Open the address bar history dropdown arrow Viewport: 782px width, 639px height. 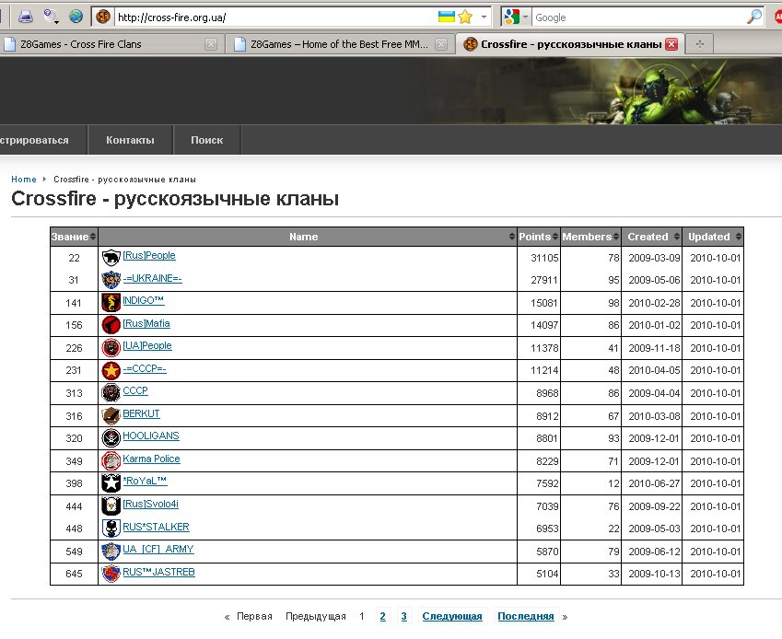pos(484,17)
